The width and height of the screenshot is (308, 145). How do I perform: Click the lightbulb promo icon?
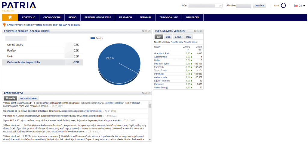4,25
